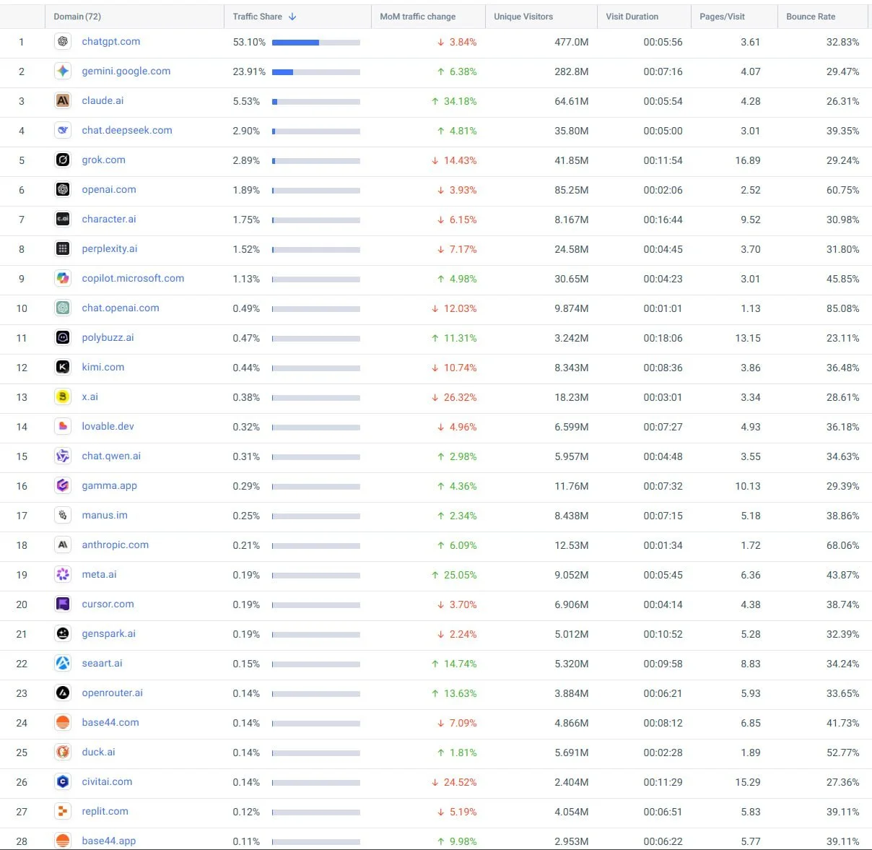The width and height of the screenshot is (872, 850).
Task: Click the duck.ai duck icon
Action: pos(63,753)
